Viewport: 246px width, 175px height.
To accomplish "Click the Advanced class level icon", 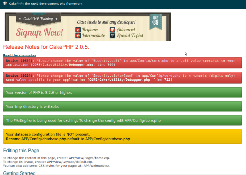I will pyautogui.click(x=113, y=30).
